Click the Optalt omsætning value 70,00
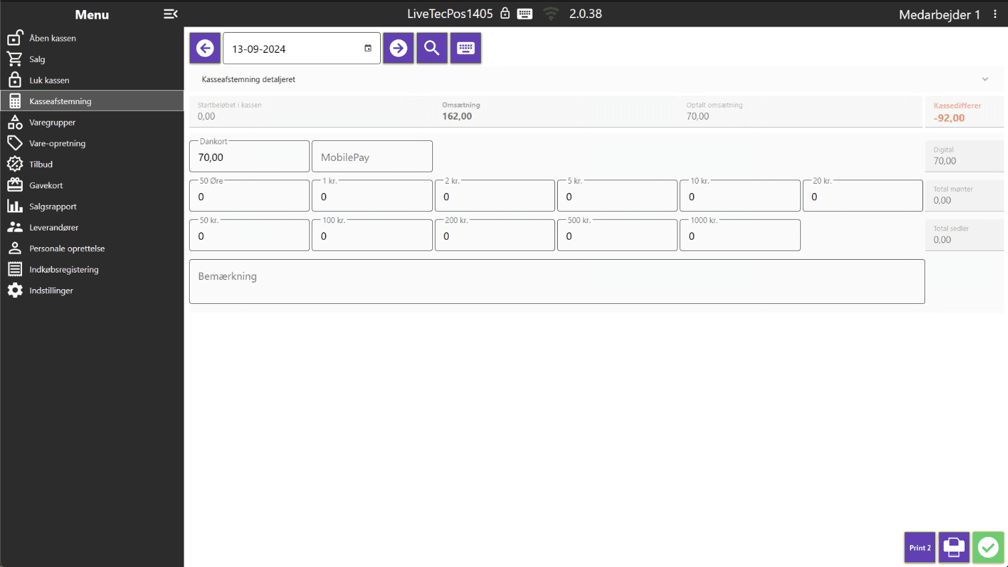The width and height of the screenshot is (1008, 567). pyautogui.click(x=698, y=116)
